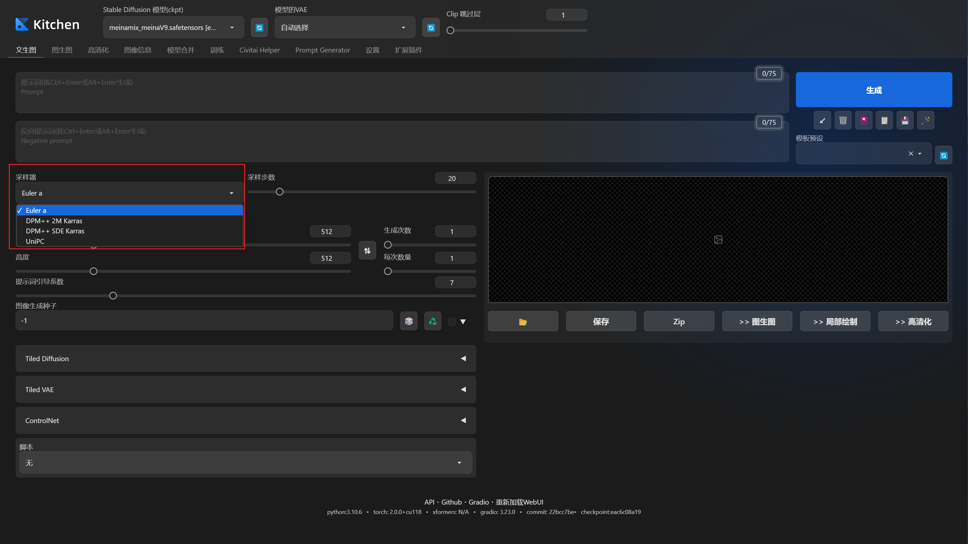
Task: Click into the Negative prompt text box
Action: coord(402,141)
